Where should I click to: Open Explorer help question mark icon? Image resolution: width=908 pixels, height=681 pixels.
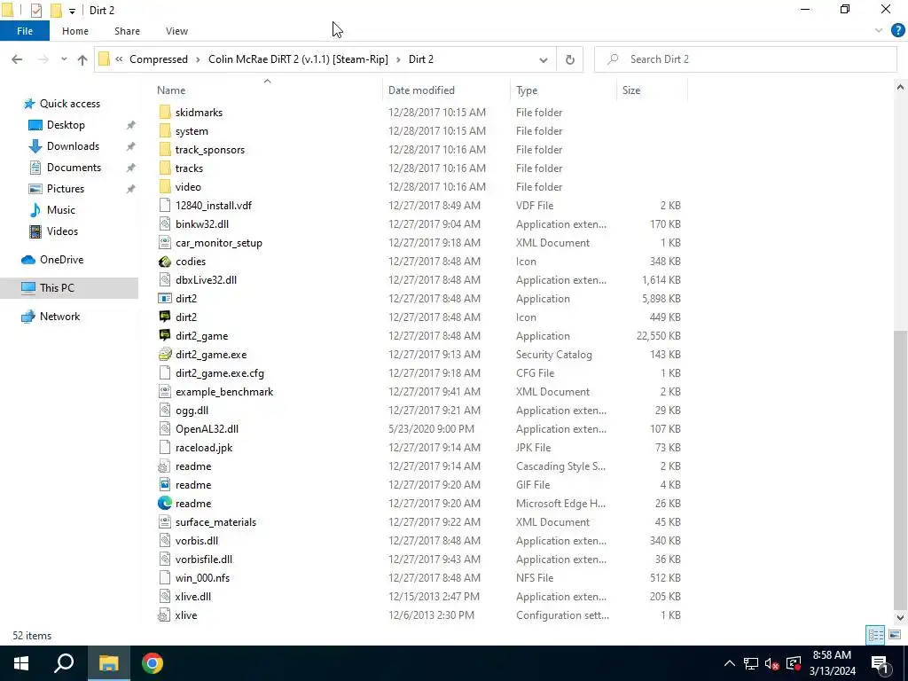pyautogui.click(x=897, y=31)
